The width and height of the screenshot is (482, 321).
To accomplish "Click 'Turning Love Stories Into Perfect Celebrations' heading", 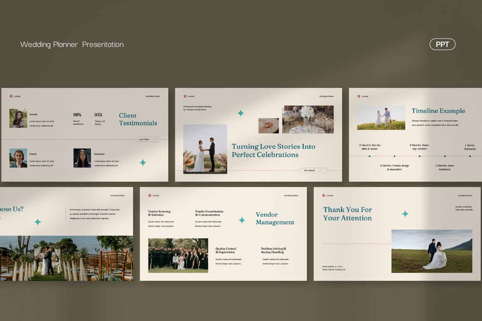I will (273, 151).
